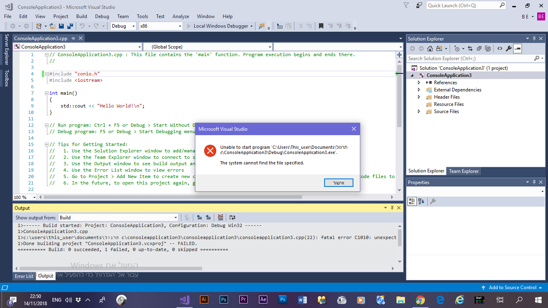Click Clear All icon in Output window

(220, 217)
